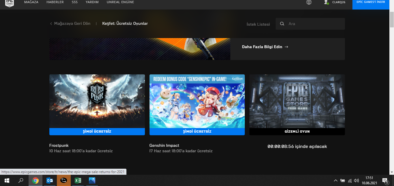
Task: Click the scrollbar down arrow
Action: coord(392,172)
